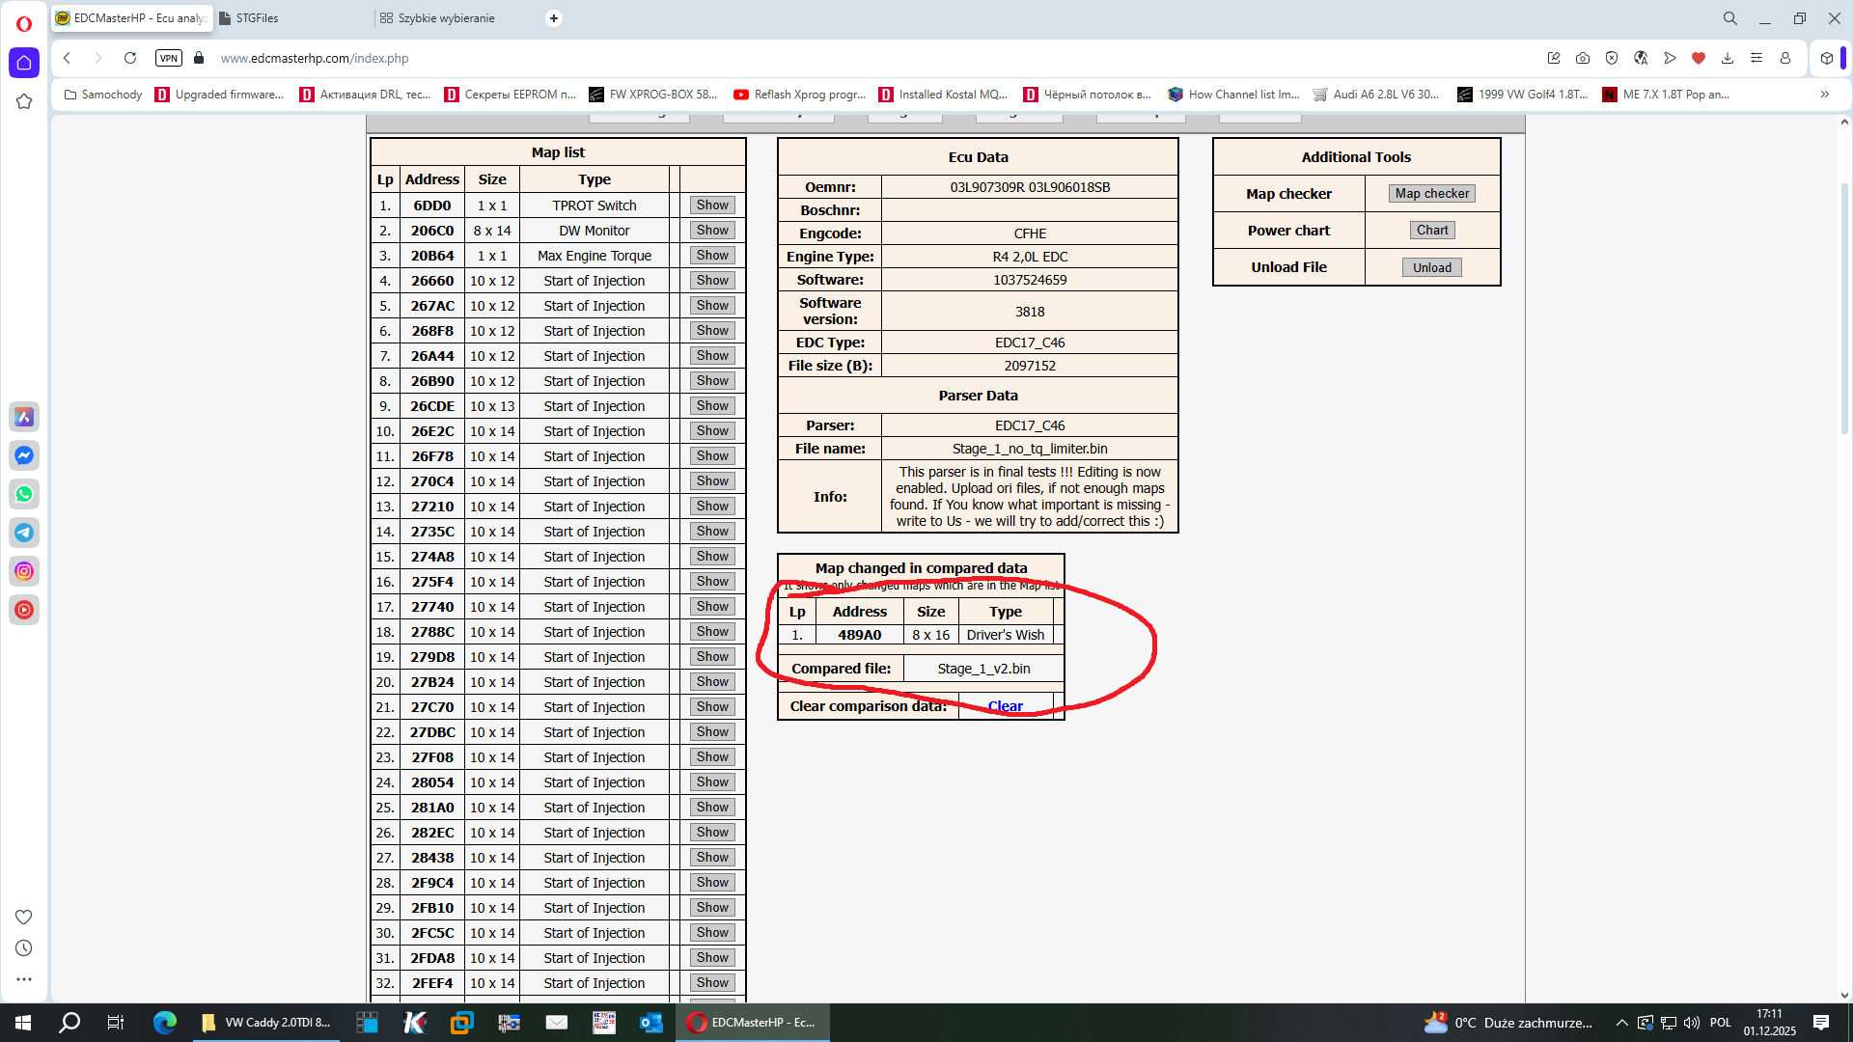Image resolution: width=1853 pixels, height=1042 pixels.
Task: Click the 489A0 address cell
Action: coord(859,635)
